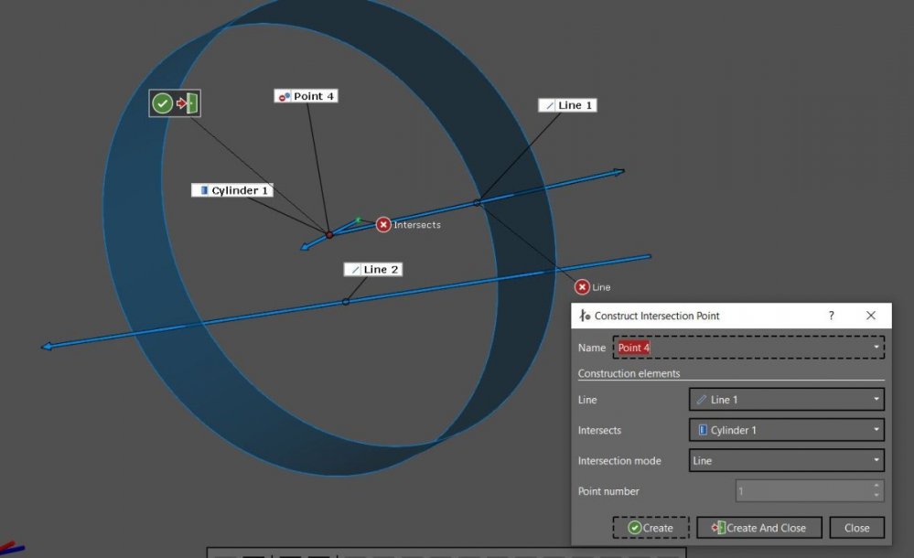Select the Cylinder 1 label in viewport
Image resolution: width=914 pixels, height=558 pixels.
[x=232, y=190]
